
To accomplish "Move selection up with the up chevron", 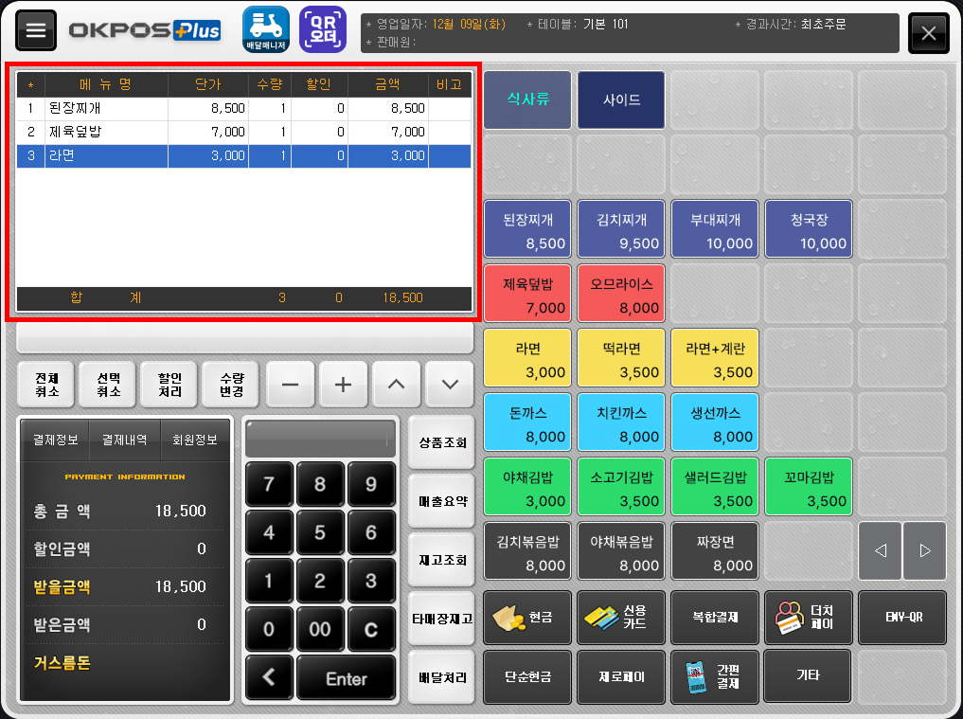I will 397,385.
